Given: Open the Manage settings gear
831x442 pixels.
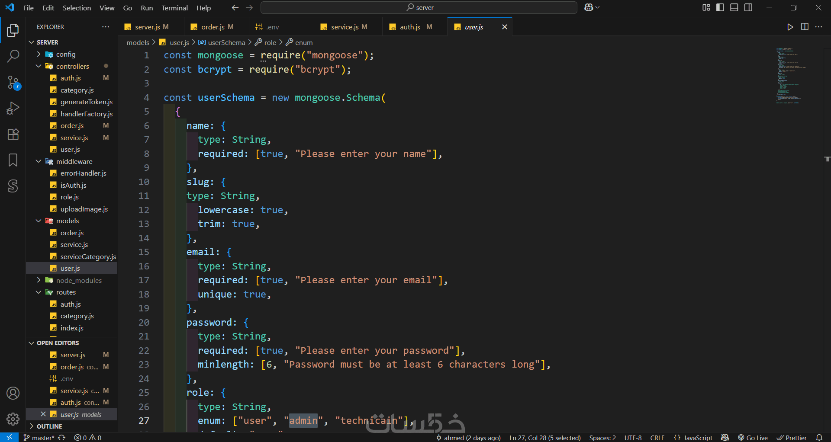Looking at the screenshot, I should point(13,419).
